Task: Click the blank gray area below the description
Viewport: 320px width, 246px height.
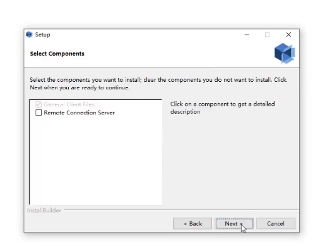Action: [x=230, y=162]
